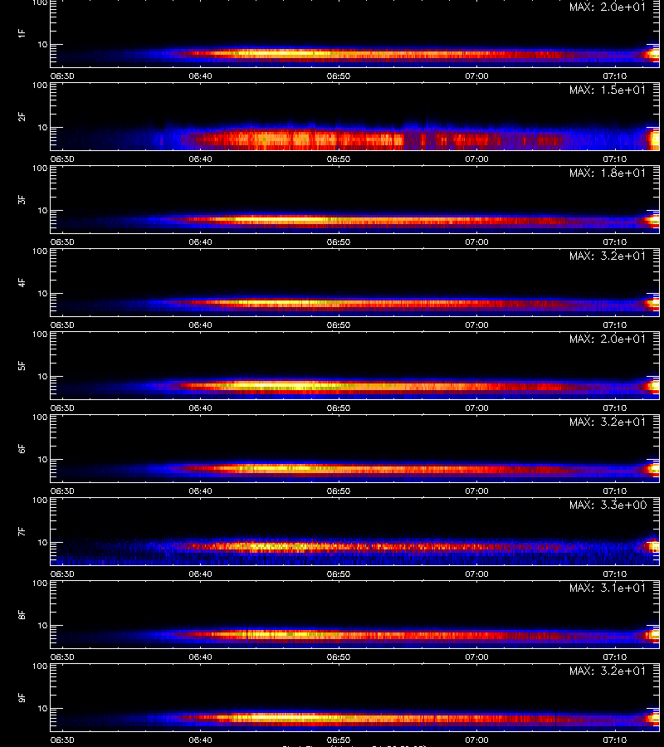
Task: Click the 100 y-axis label of panel 9F
Action: tap(40, 666)
